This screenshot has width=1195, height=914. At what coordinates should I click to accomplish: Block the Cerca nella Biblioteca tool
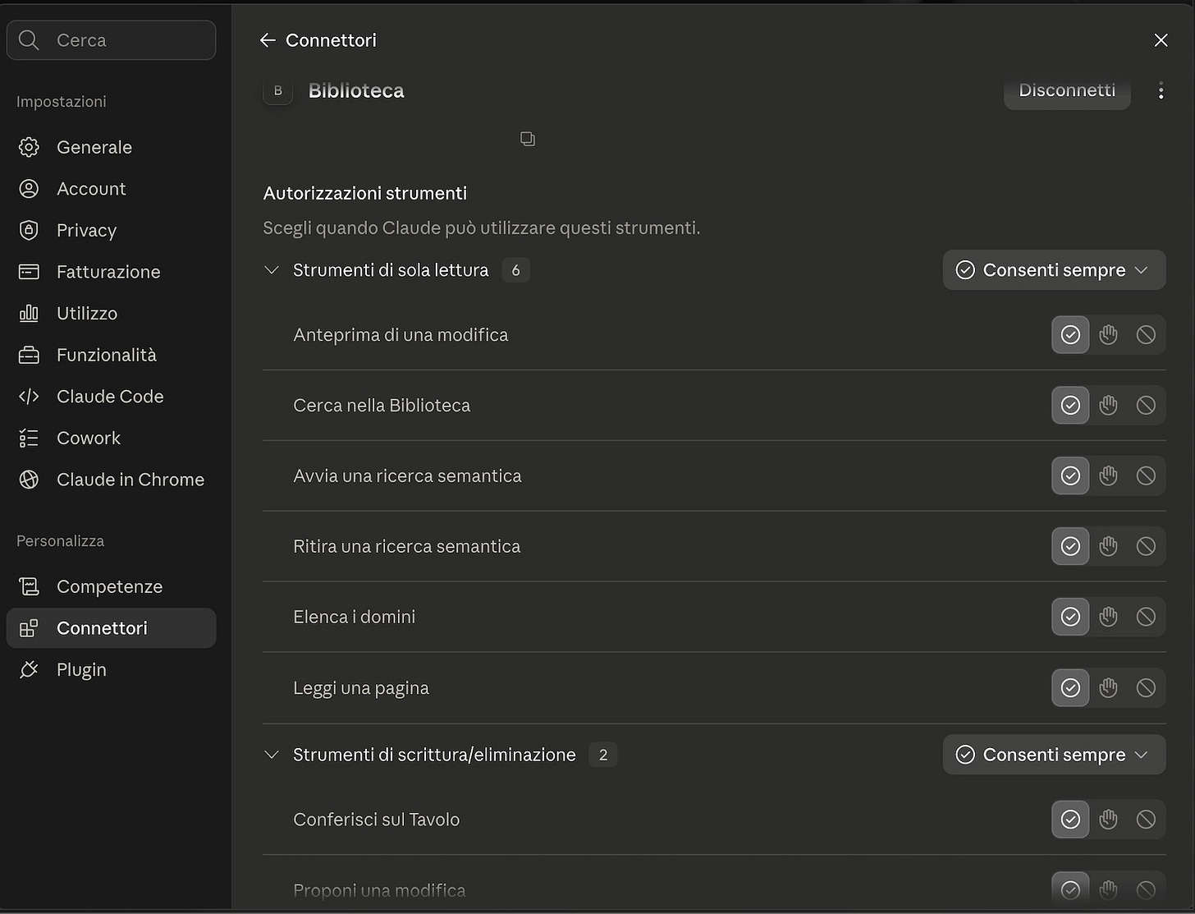(x=1146, y=405)
